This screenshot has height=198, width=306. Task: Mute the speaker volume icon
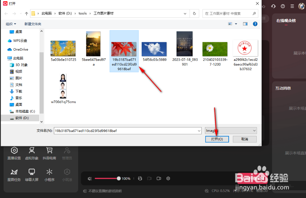pos(90,178)
